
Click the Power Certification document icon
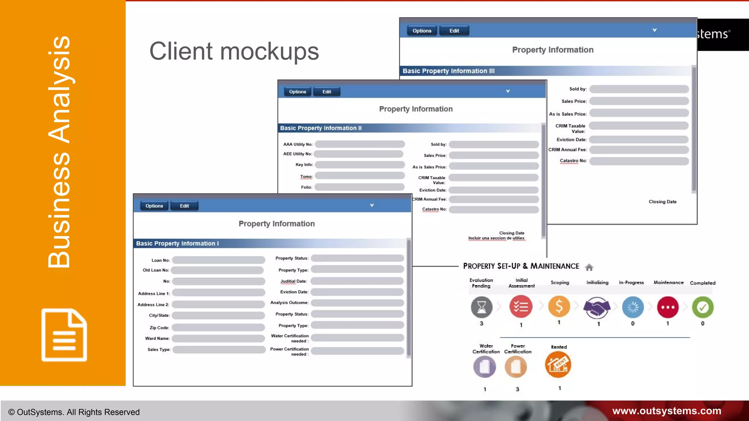516,367
